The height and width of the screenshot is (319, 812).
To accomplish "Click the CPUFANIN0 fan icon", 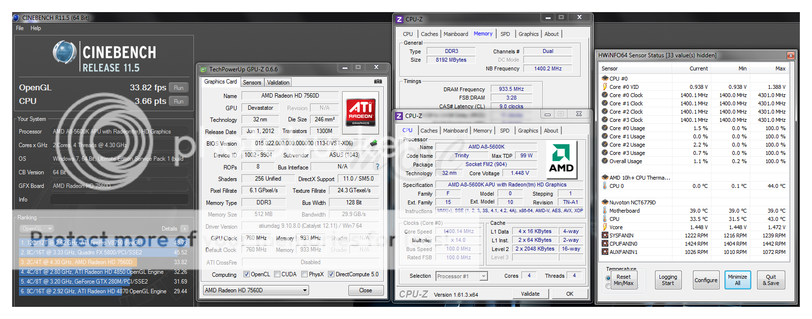I will point(605,244).
